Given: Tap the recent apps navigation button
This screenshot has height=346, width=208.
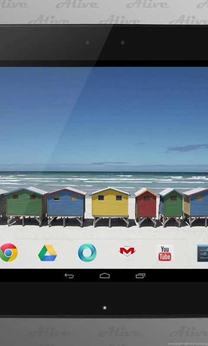Looking at the screenshot, I should pos(140,276).
